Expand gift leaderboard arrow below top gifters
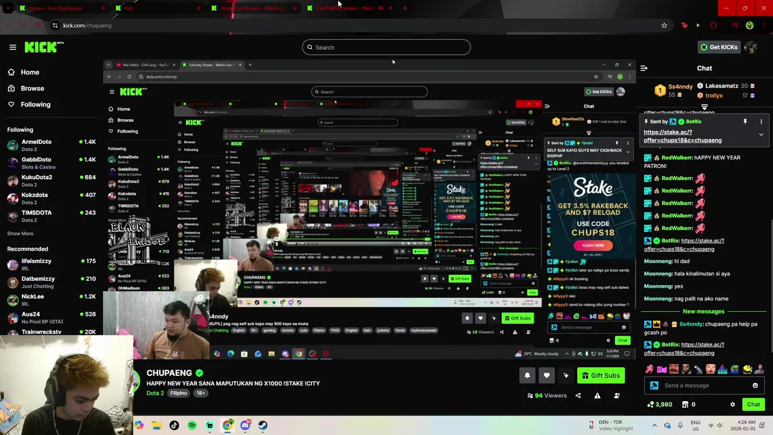Image resolution: width=773 pixels, height=435 pixels. (704, 107)
